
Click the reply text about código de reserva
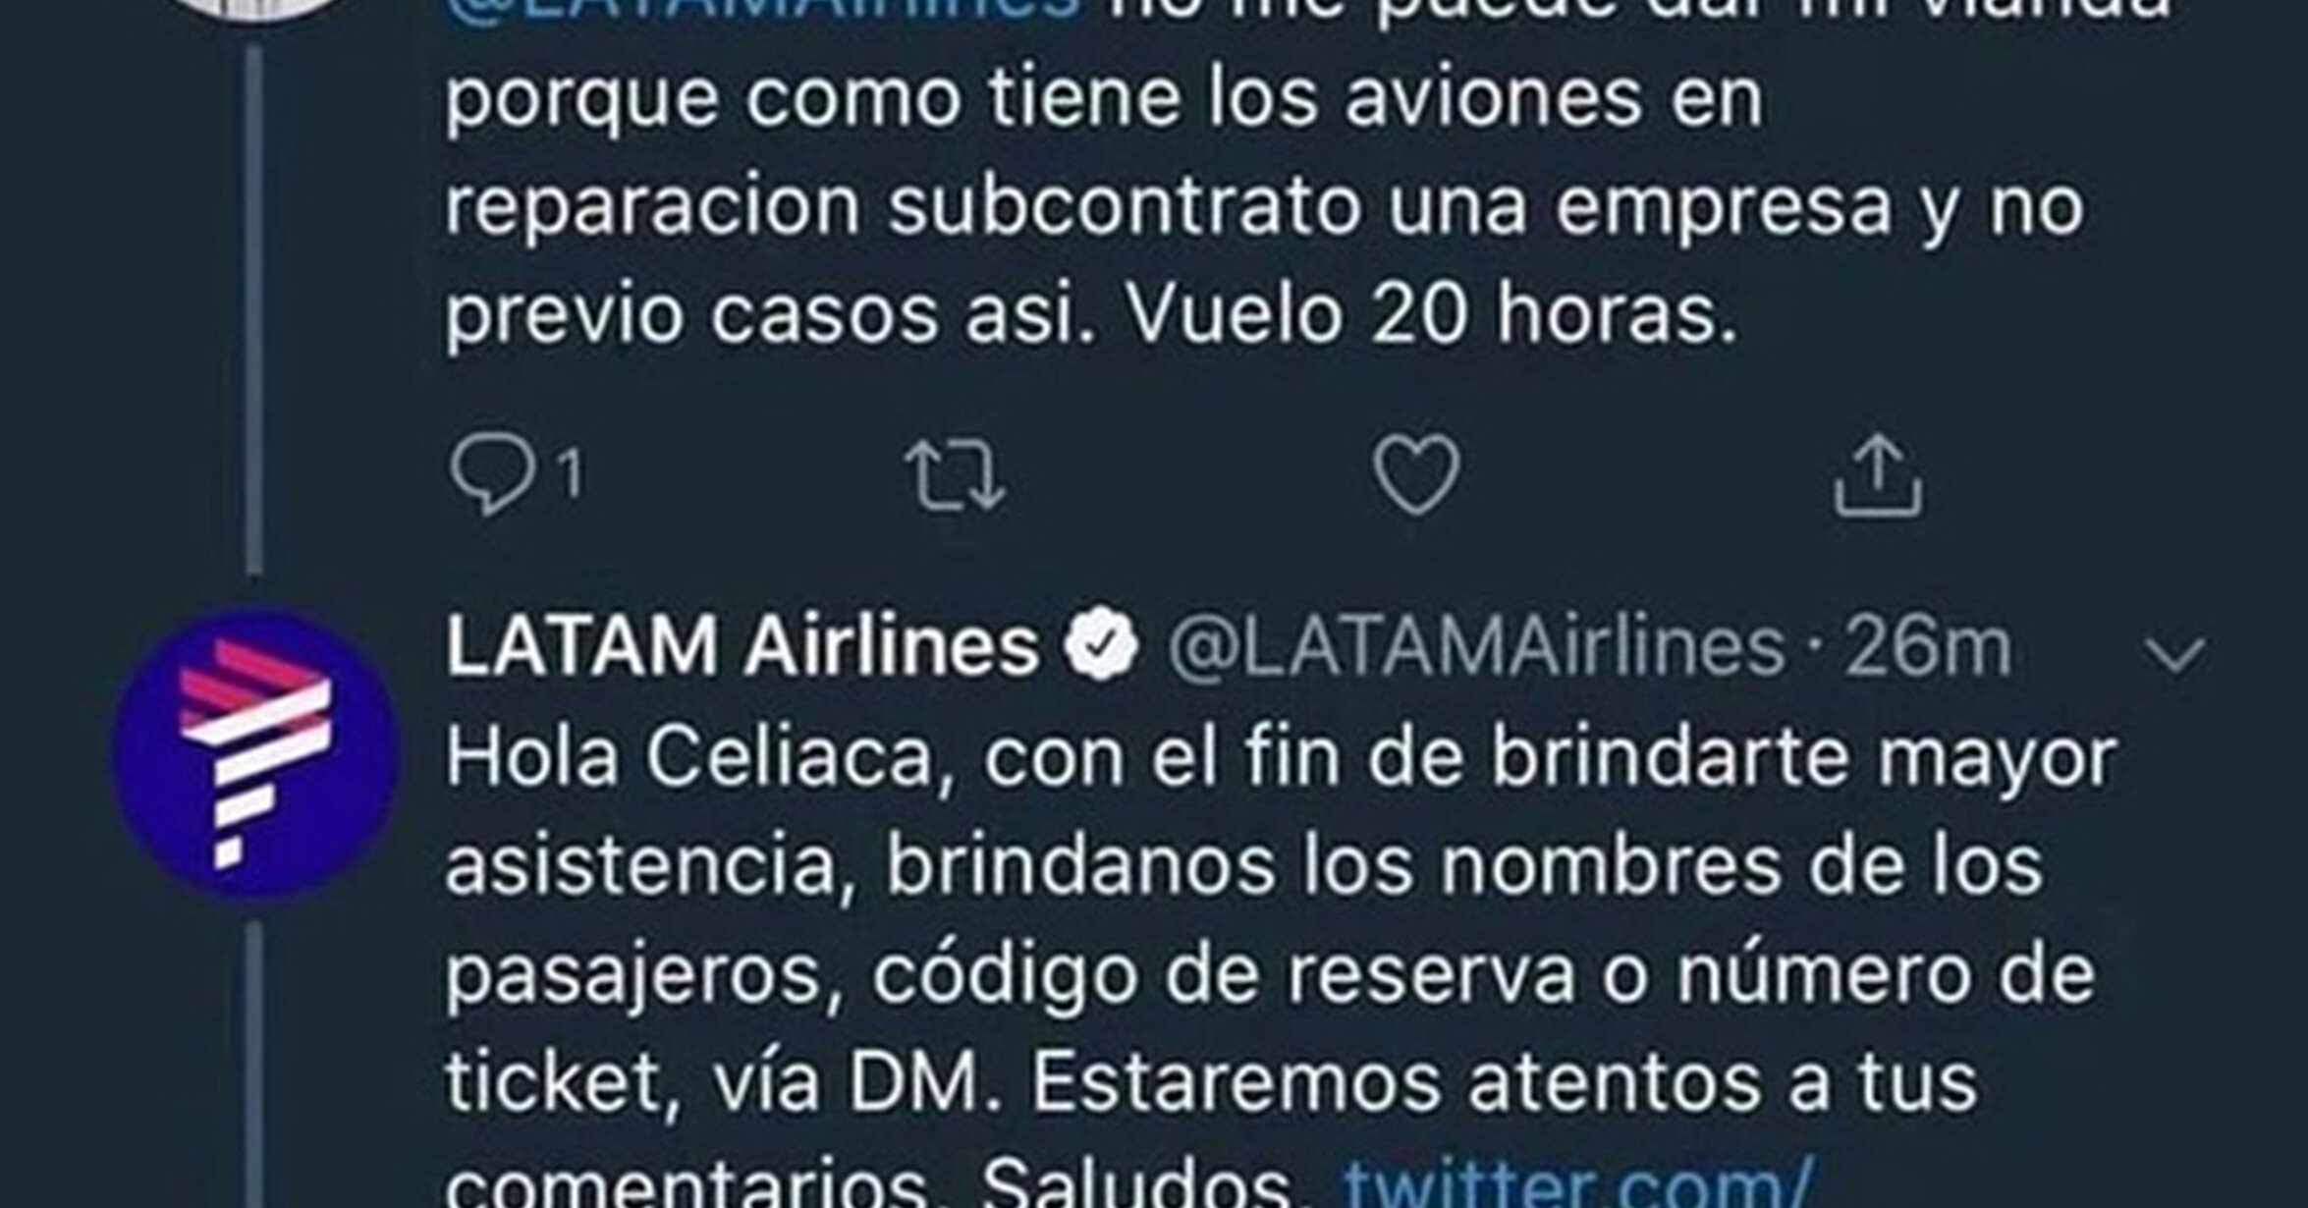coord(1270,974)
